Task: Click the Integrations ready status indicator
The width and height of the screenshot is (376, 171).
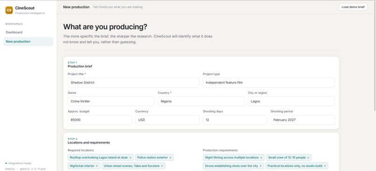Action: point(19,164)
